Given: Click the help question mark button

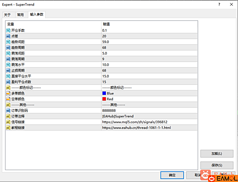Looking at the screenshot, I should (x=219, y=4).
